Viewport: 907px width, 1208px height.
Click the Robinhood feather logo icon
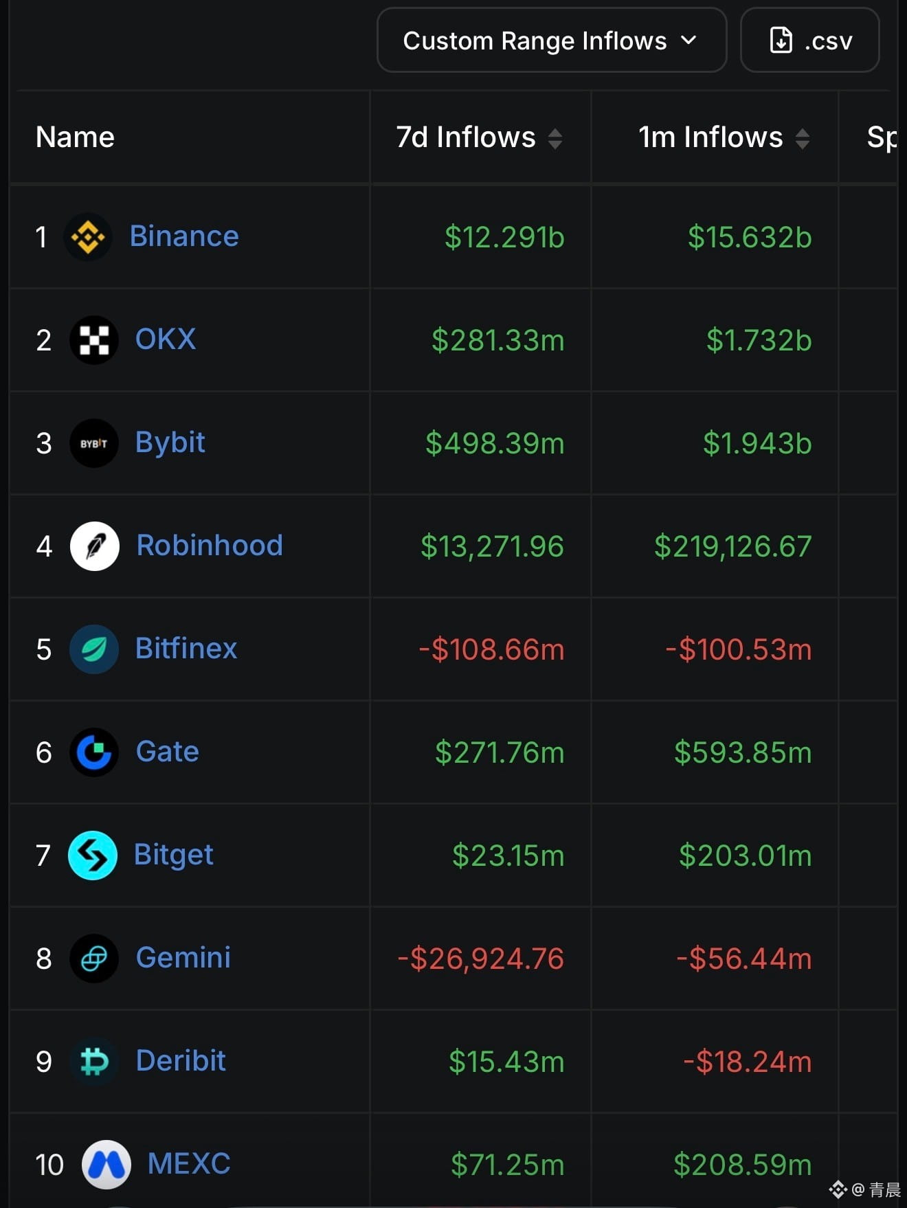(x=95, y=546)
